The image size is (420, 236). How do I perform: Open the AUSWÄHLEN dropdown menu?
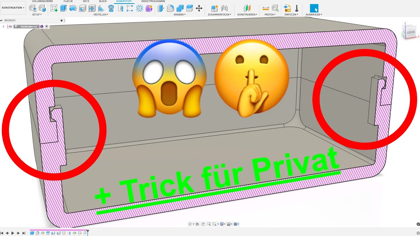314,14
